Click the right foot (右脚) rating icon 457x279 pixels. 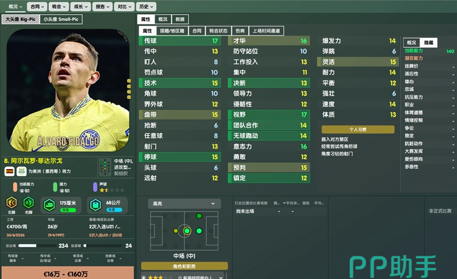pos(29,202)
